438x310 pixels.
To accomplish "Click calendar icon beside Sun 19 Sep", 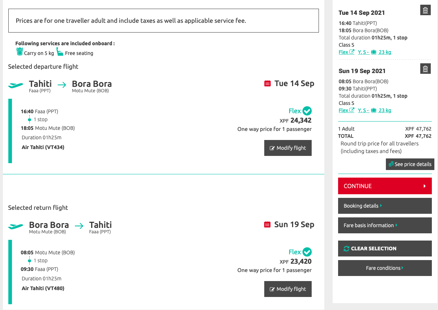I will coord(268,225).
